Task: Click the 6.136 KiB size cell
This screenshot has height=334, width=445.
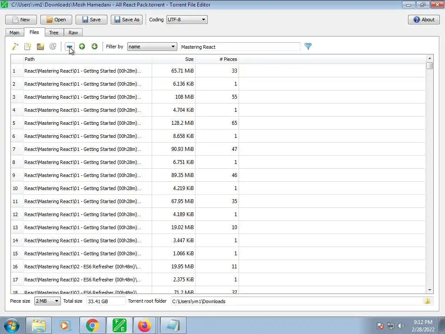Action: point(173,84)
